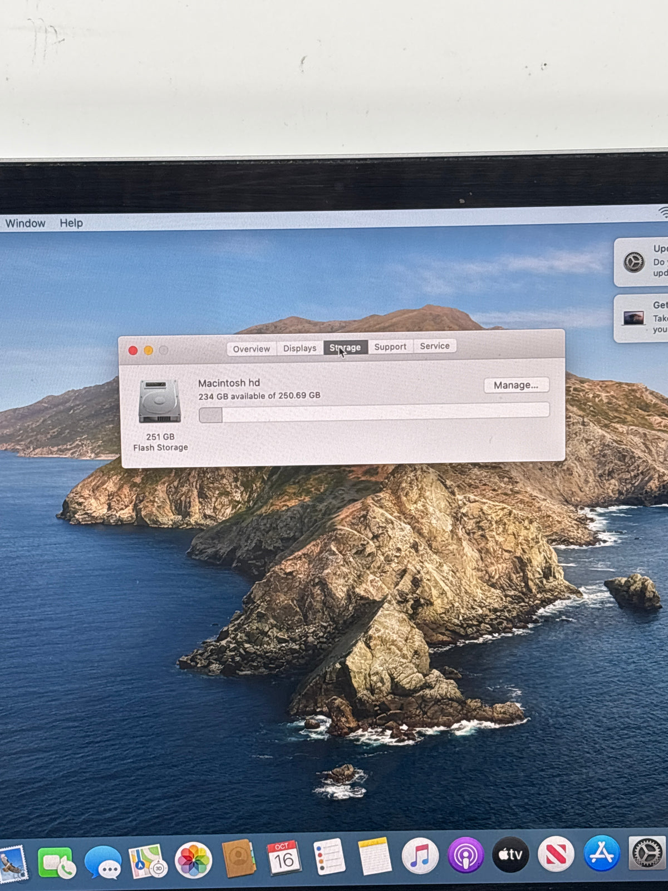This screenshot has width=668, height=891.
Task: Click the Macintosh hd drive icon
Action: [x=160, y=401]
